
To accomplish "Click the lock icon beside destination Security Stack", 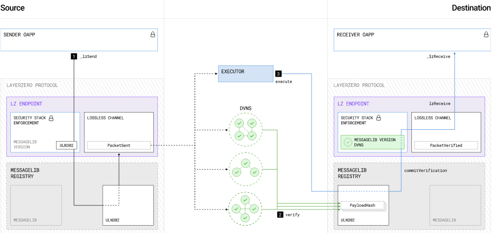I will point(378,118).
